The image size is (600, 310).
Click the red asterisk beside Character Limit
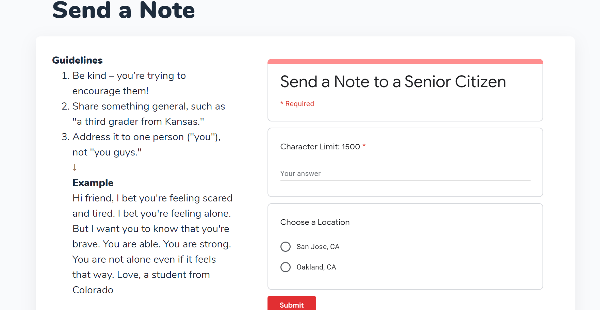pos(364,146)
